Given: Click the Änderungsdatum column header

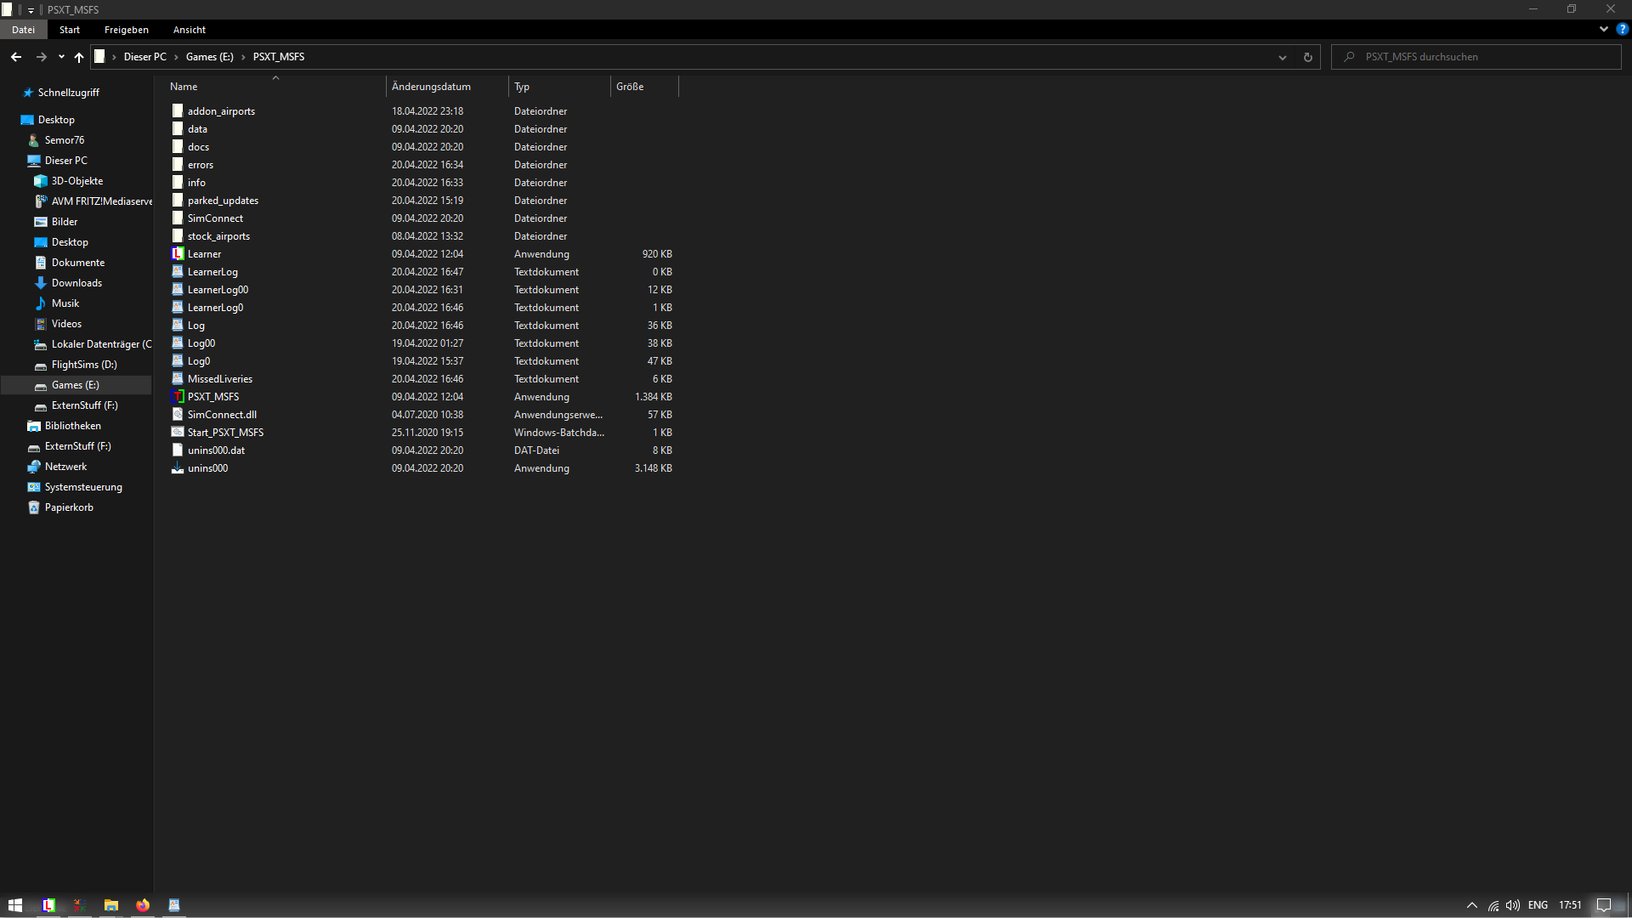Looking at the screenshot, I should (x=432, y=87).
